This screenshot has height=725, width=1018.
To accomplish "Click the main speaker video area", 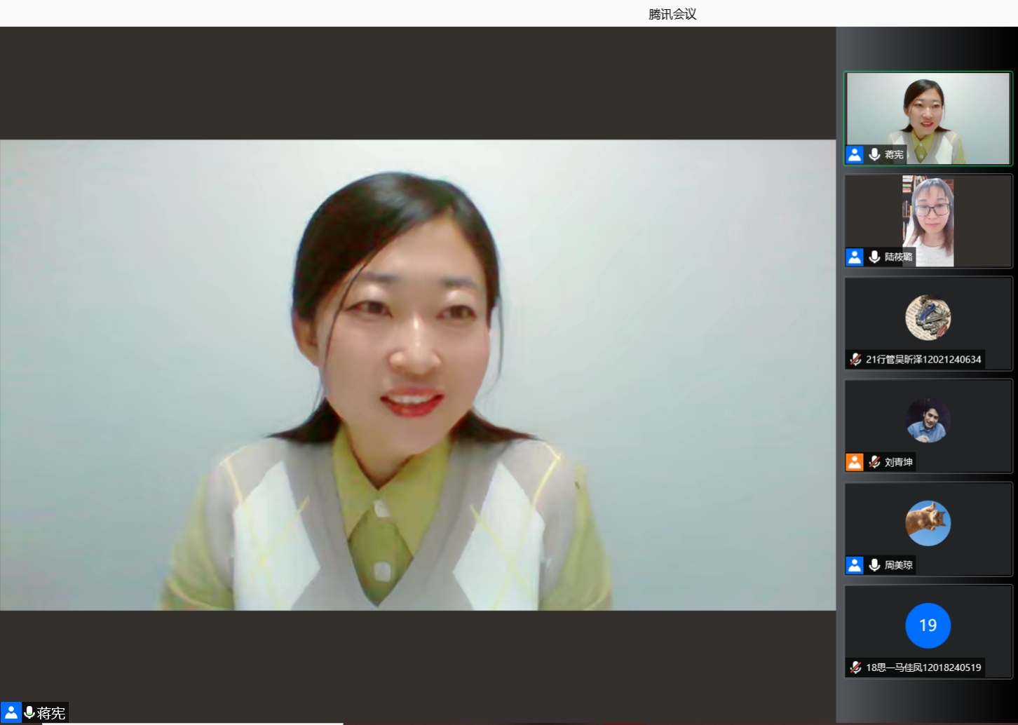I will coord(418,375).
